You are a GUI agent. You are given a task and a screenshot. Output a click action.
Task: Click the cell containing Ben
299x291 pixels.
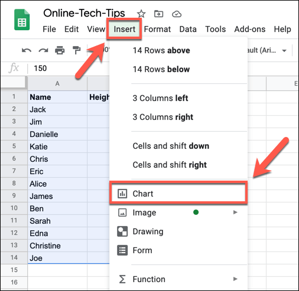tap(57, 208)
